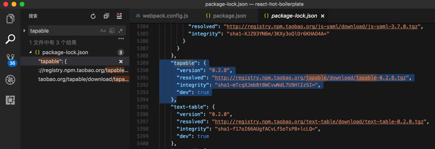Collapse package-lock.json results tree
Screen dimensions: 435x149
(30, 53)
